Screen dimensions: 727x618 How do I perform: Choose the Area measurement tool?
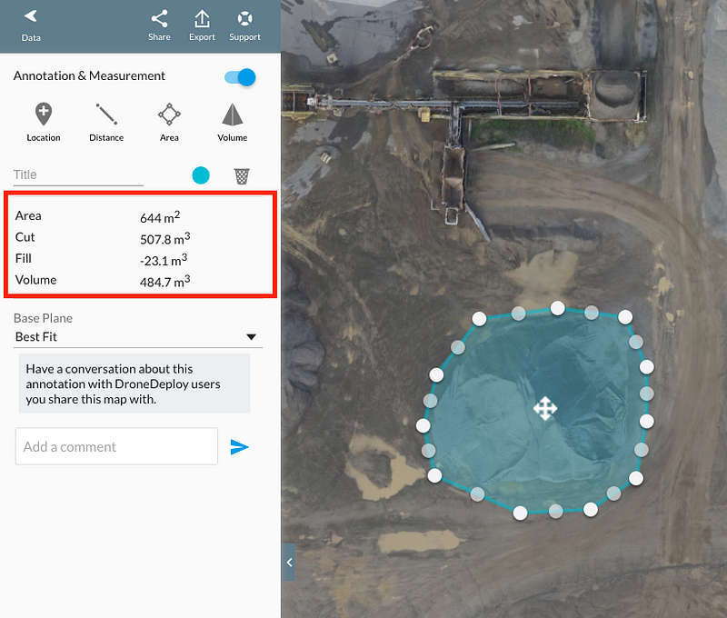click(169, 122)
